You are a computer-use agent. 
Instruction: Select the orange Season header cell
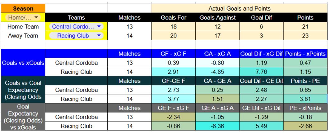pos(22,9)
